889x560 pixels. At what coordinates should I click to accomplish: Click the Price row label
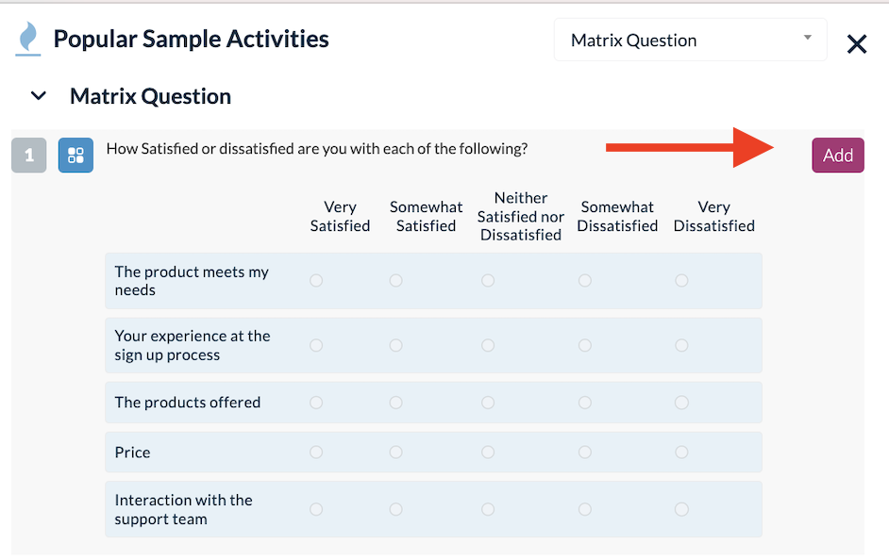tap(132, 453)
